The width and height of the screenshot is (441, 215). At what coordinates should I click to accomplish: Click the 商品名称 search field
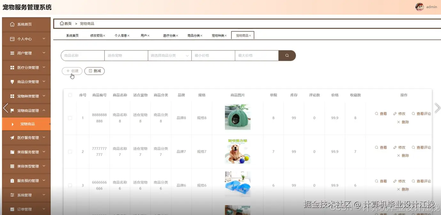(x=83, y=56)
